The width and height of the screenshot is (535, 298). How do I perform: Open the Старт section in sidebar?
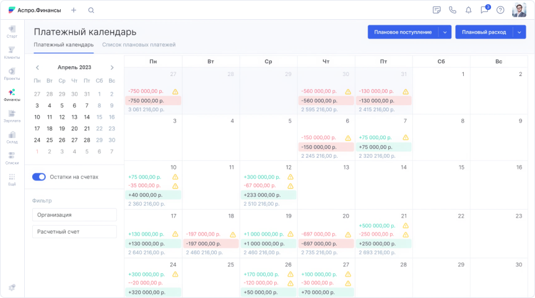pyautogui.click(x=12, y=31)
